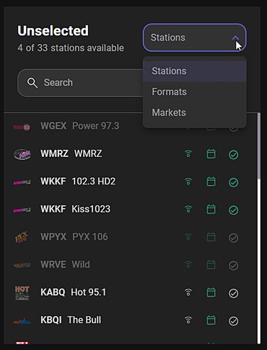The height and width of the screenshot is (350, 267).
Task: Click the station list vertical scrollbar
Action: pyautogui.click(x=259, y=229)
